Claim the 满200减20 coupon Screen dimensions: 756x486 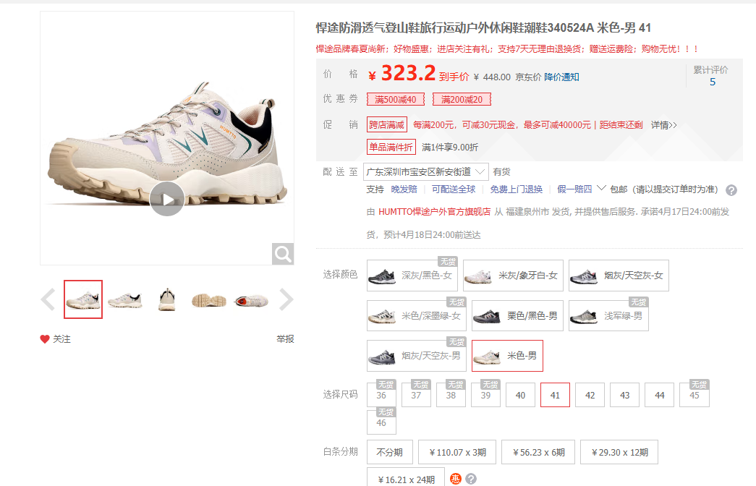click(x=462, y=99)
